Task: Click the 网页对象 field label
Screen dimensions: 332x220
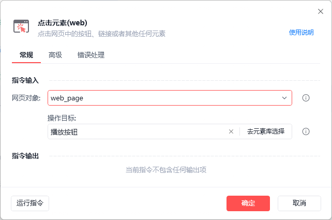Action: pos(26,98)
